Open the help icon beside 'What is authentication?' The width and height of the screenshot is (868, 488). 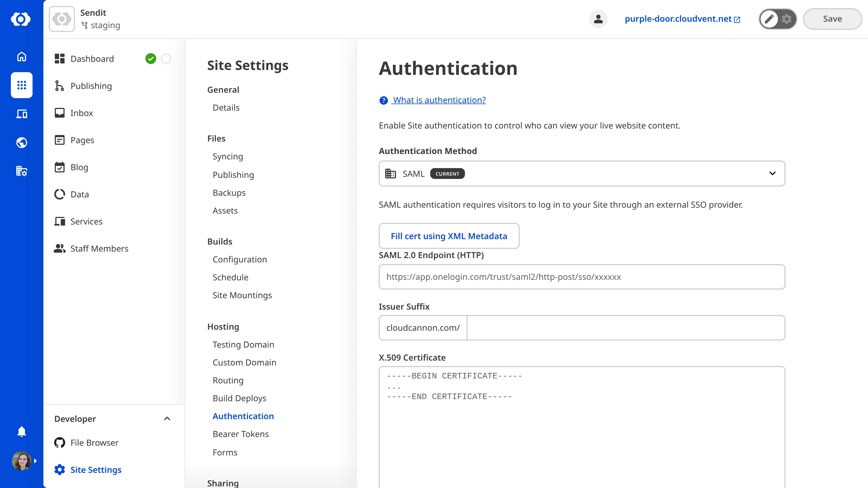tap(383, 100)
